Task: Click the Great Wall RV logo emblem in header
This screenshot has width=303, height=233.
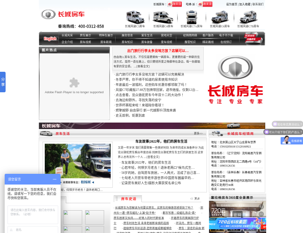Action: pos(48,14)
